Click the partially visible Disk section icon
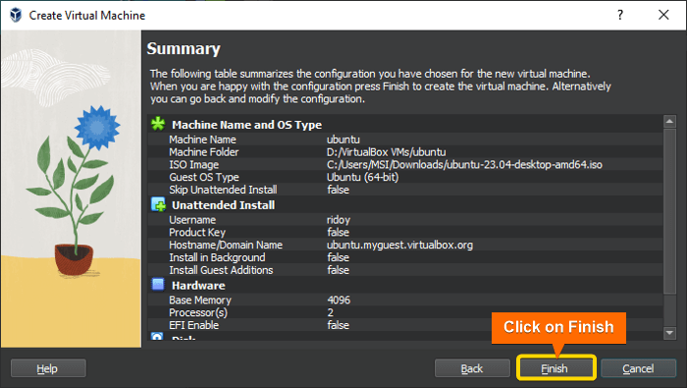Viewport: 687px width, 388px height. [x=157, y=336]
